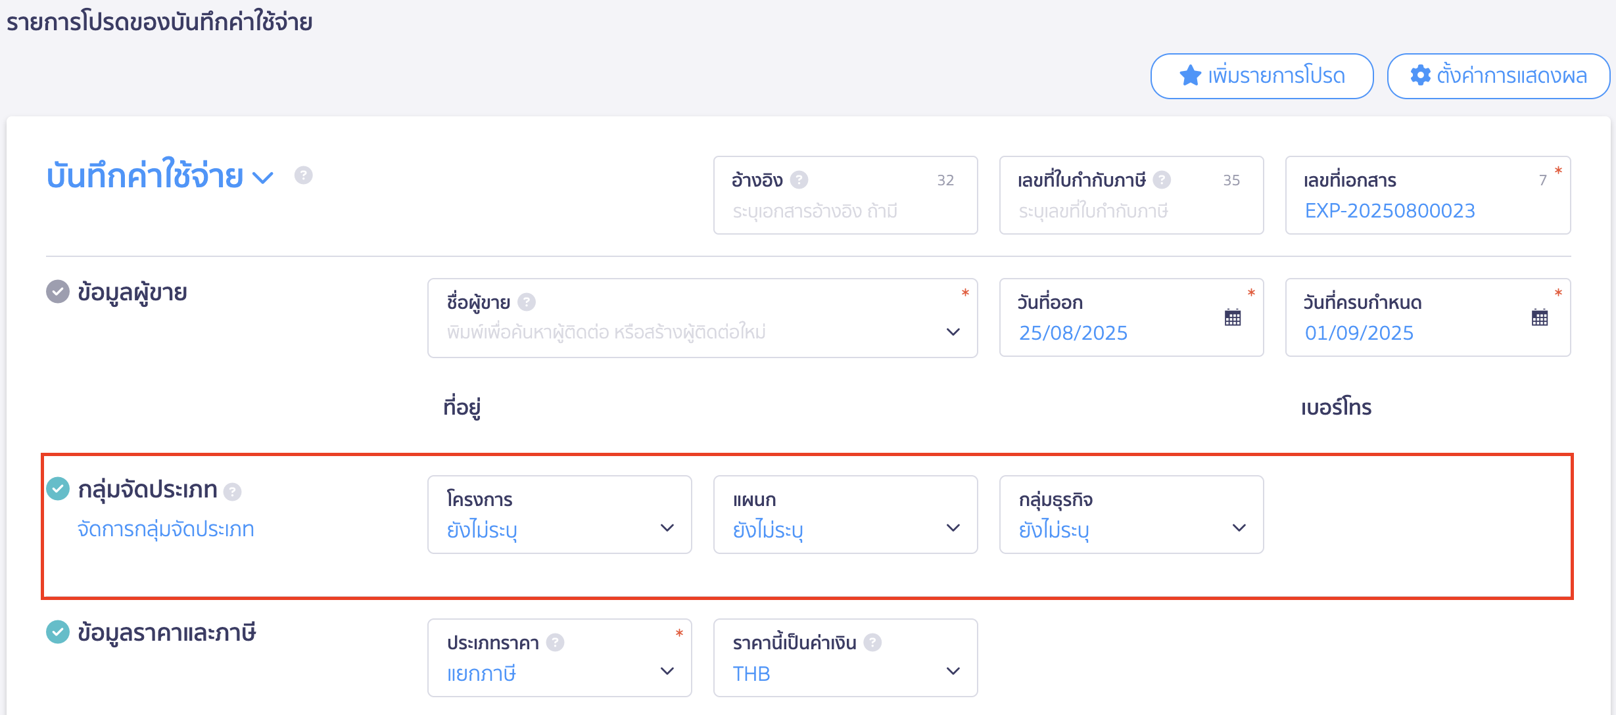Image resolution: width=1616 pixels, height=715 pixels.
Task: Click the รายการโปรดของบันทึกค่าใช้จ่าย page title
Action: 160,22
